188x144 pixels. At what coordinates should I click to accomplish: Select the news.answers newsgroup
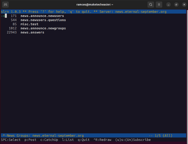(32, 32)
